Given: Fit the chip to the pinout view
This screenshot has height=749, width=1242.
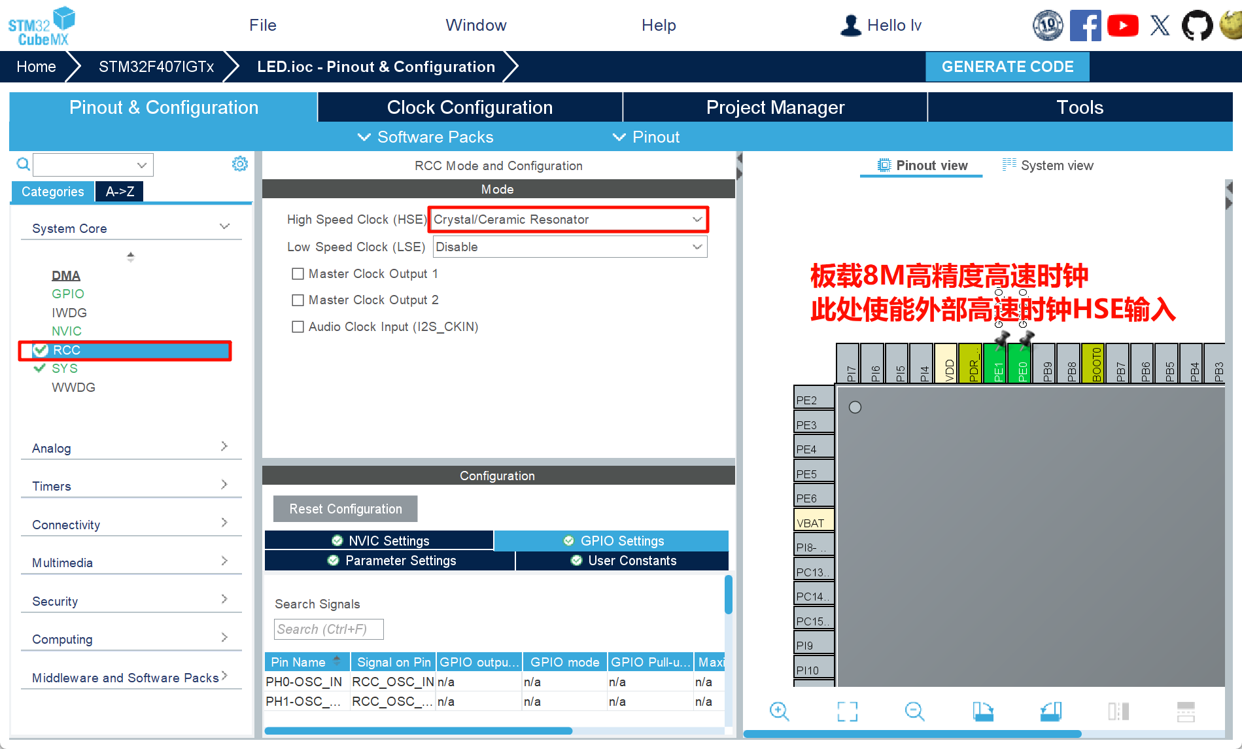Looking at the screenshot, I should point(847,711).
